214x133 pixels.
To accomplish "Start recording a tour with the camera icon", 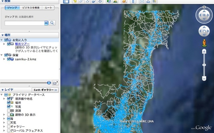I will click(x=100, y=1).
